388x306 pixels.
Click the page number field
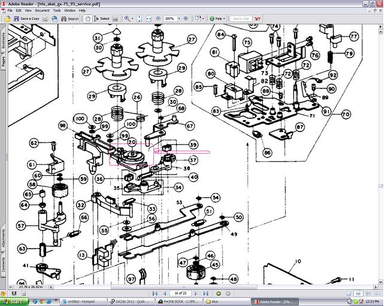point(179,293)
